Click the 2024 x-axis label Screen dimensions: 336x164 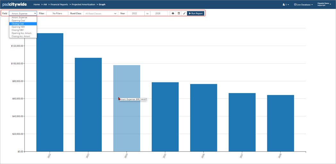point(126,156)
